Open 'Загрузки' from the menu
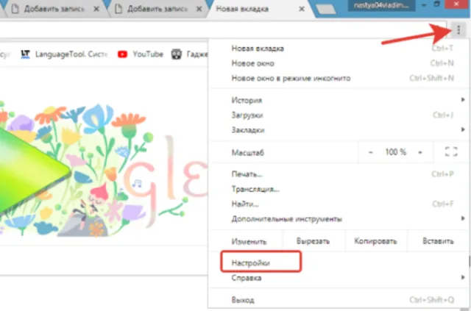Viewport: 471px width, 311px height. [338, 115]
